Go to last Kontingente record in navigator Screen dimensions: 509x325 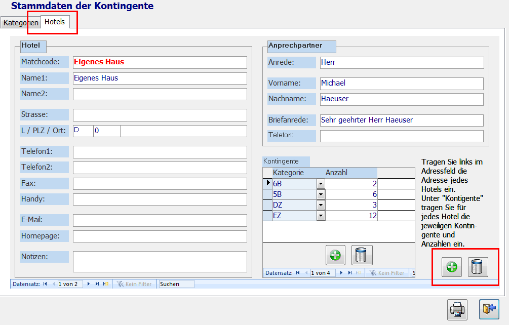(350, 273)
